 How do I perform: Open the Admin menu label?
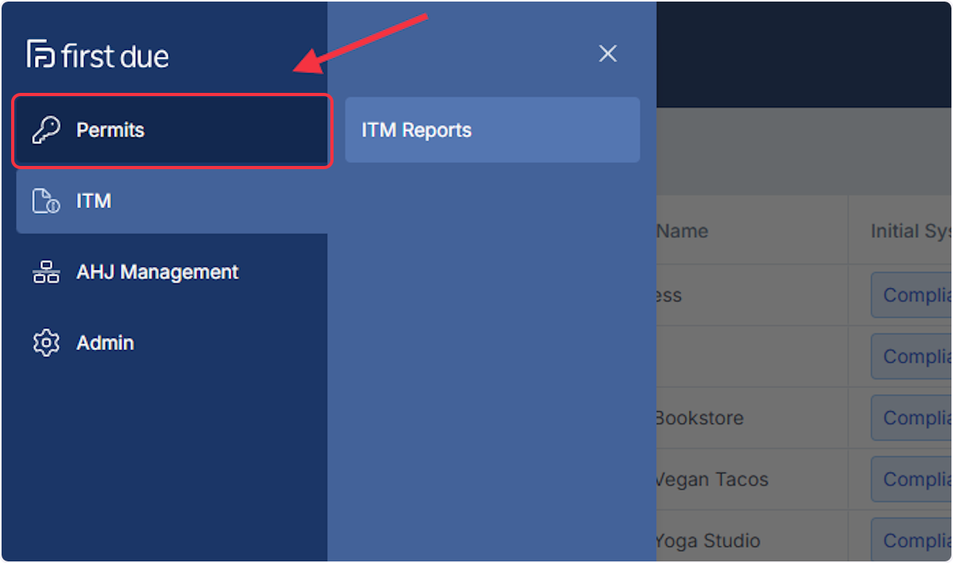coord(105,343)
